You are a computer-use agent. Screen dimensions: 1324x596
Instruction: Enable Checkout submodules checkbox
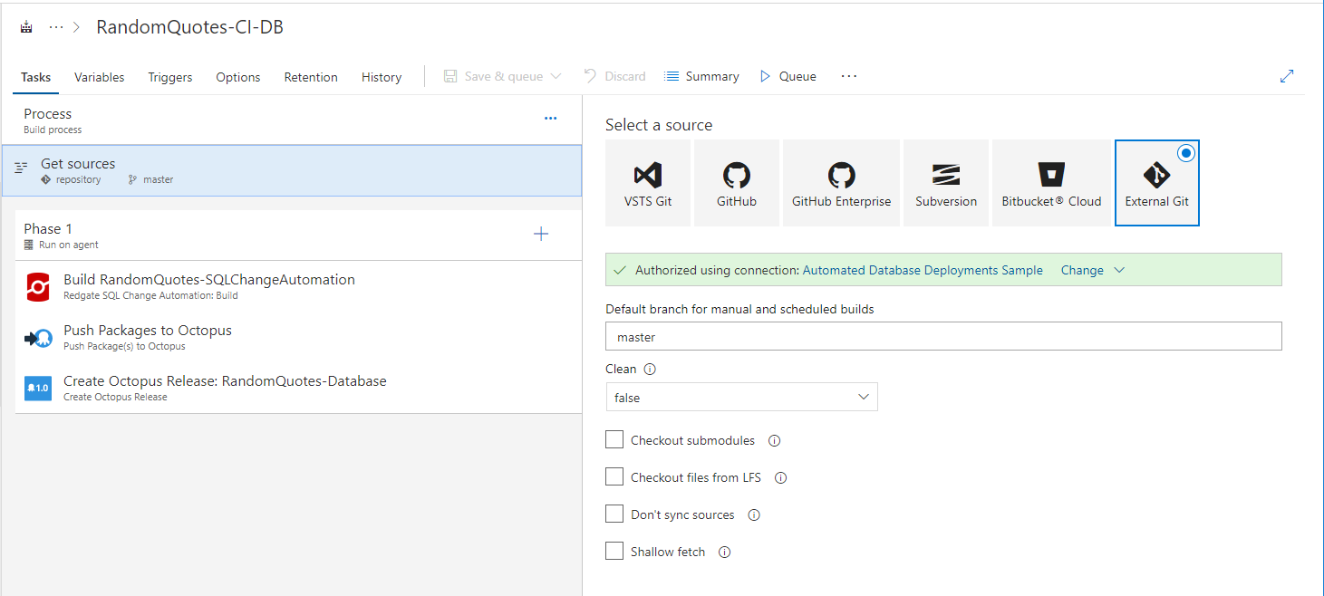click(614, 440)
